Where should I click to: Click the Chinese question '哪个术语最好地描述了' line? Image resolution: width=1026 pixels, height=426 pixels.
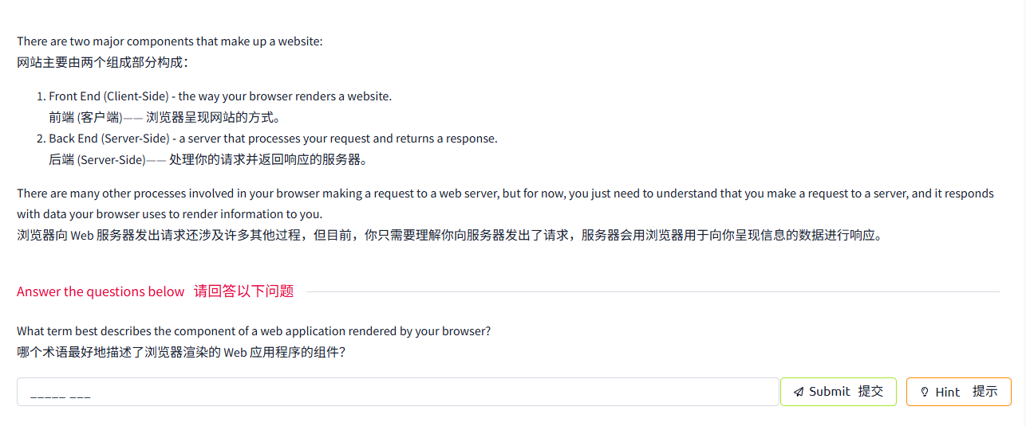pos(181,352)
